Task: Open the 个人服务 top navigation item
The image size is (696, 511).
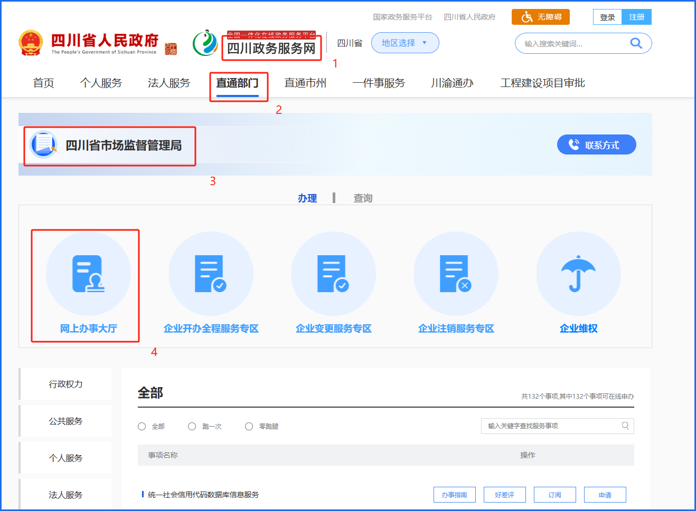Action: (101, 83)
